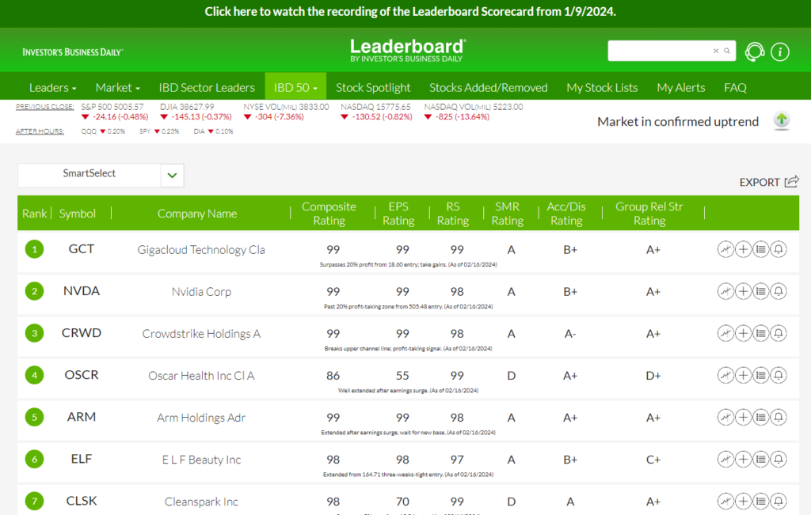This screenshot has width=811, height=515.
Task: Expand the SmartSelect dropdown arrow
Action: [x=172, y=175]
